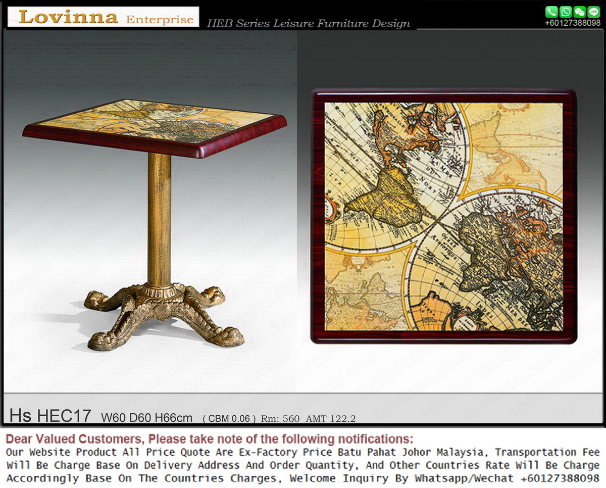Open the WhatsApp icon
Screen dimensions: 606x488
pos(566,12)
